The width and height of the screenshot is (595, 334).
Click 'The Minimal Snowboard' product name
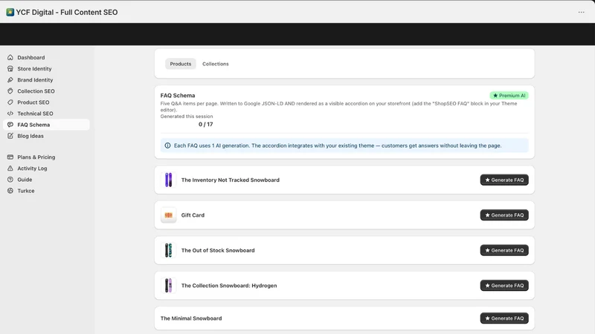[191, 318]
